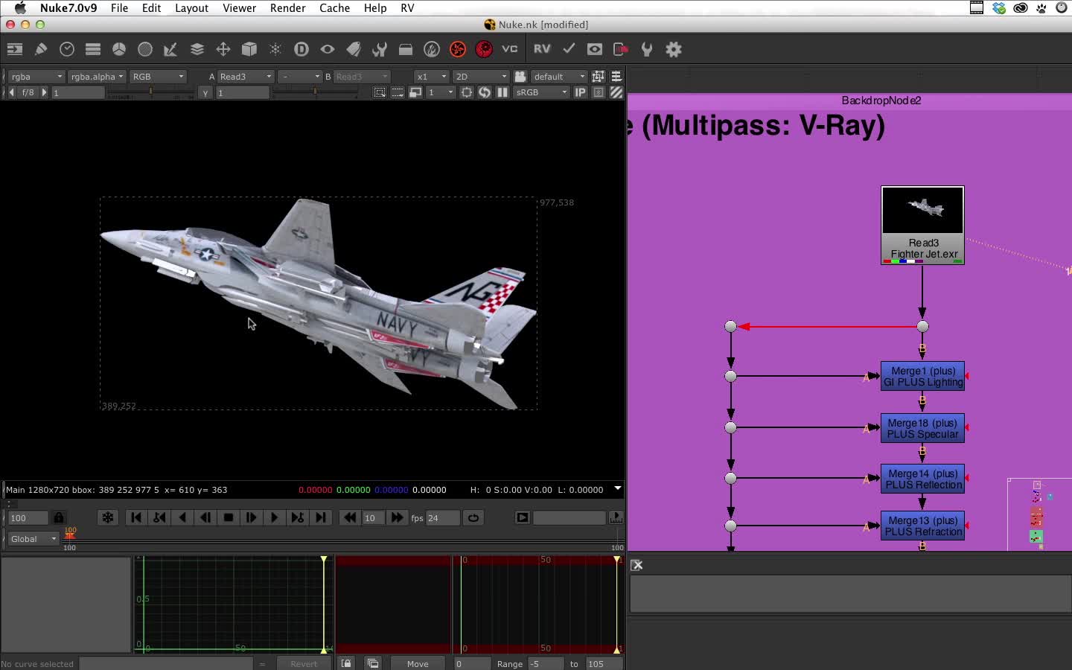This screenshot has width=1072, height=670.
Task: Open the Transform nodes menu (four-arrow icon)
Action: coord(223,49)
